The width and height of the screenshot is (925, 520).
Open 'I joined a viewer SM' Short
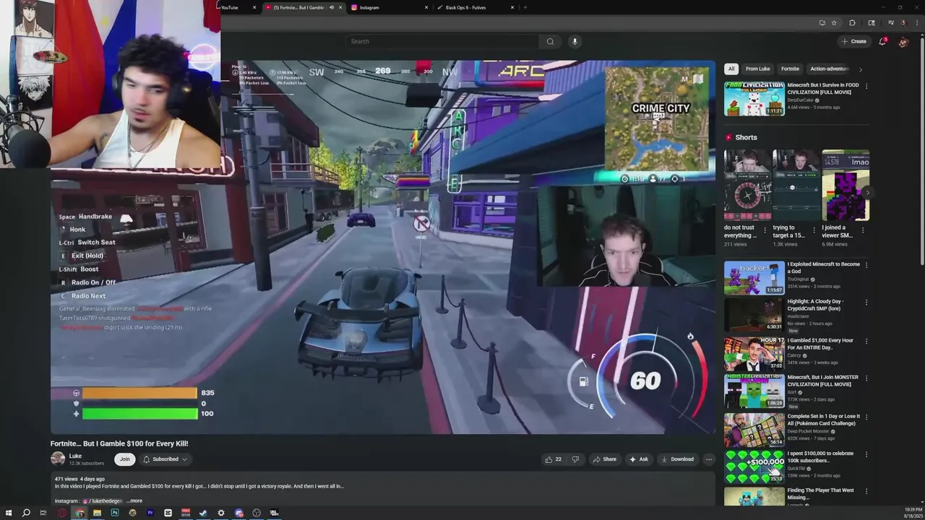coord(846,185)
